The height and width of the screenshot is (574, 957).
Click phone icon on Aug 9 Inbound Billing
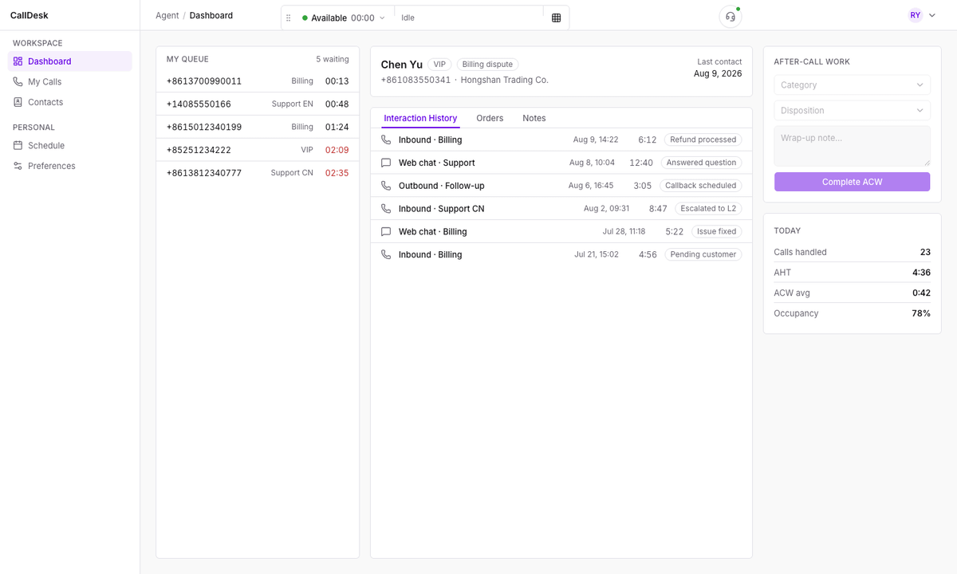tap(386, 140)
